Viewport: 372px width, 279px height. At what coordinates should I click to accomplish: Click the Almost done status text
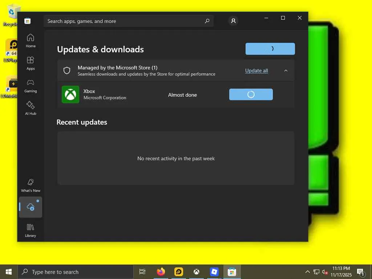click(x=182, y=95)
